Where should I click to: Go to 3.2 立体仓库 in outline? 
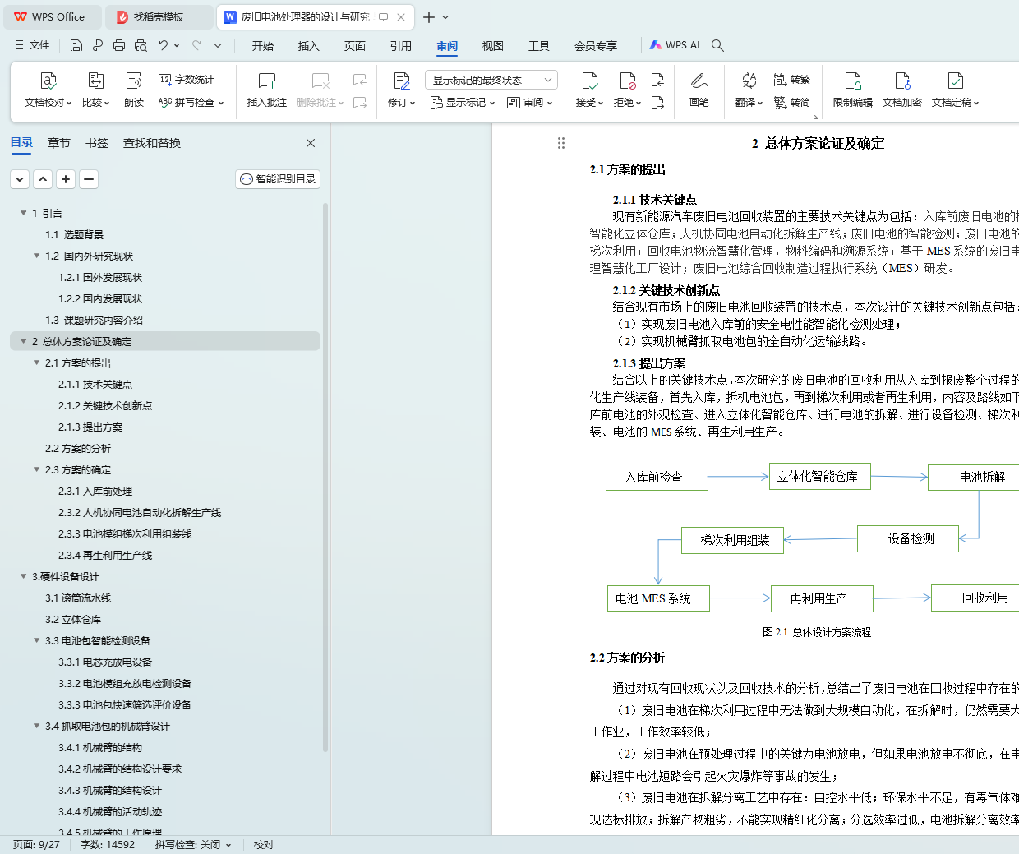point(73,619)
